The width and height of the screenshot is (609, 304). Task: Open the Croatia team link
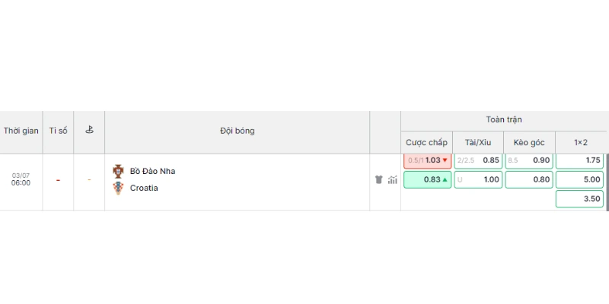coord(144,188)
